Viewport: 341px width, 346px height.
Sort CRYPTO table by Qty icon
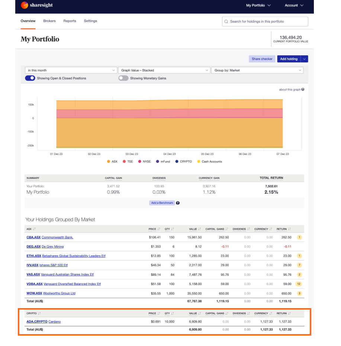tap(173, 313)
